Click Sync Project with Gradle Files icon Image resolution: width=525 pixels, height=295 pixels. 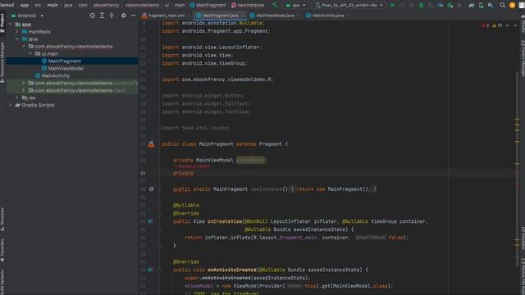(x=471, y=6)
